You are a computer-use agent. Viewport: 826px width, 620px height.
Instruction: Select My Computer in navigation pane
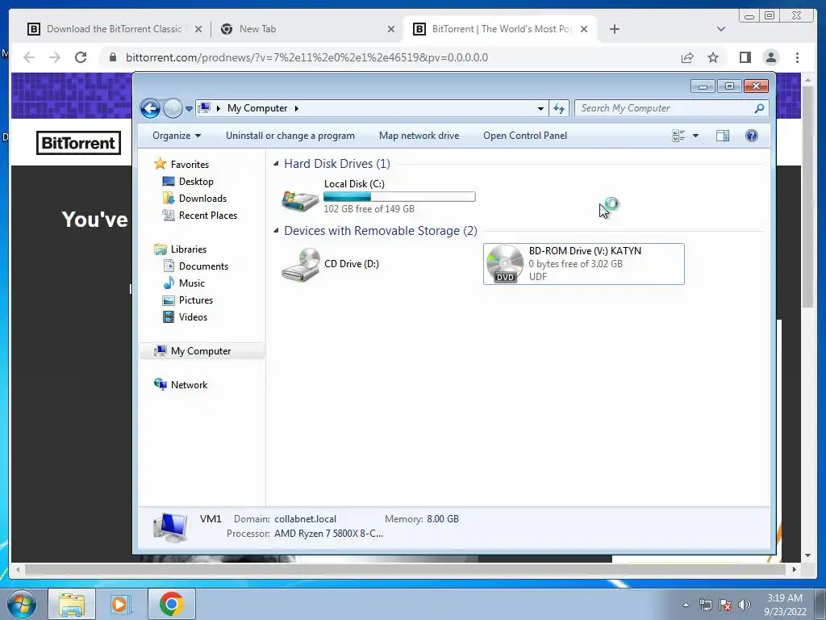pos(202,351)
